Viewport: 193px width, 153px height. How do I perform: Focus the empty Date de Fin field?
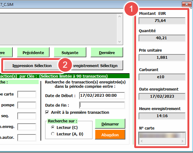coord(102,105)
